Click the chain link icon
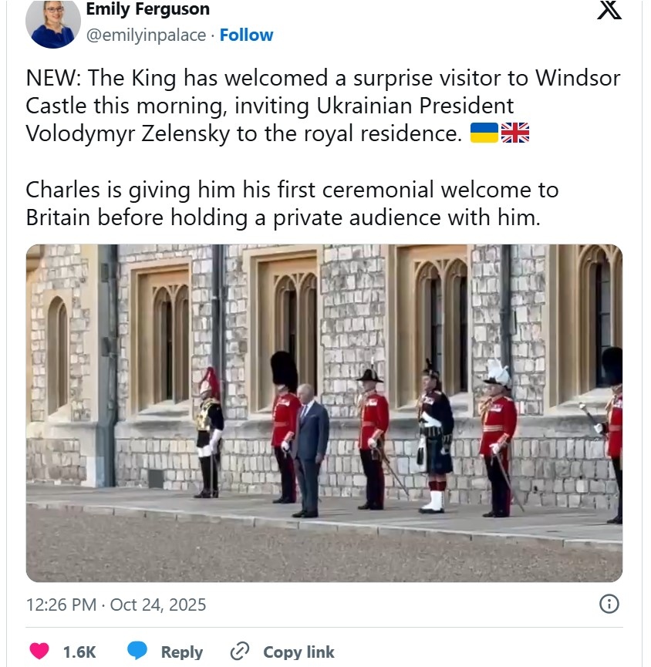The width and height of the screenshot is (651, 667). [240, 651]
